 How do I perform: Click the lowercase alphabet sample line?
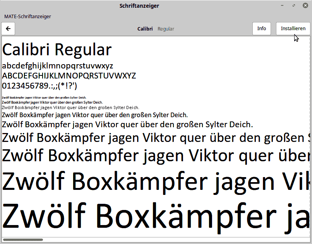[x=58, y=66]
